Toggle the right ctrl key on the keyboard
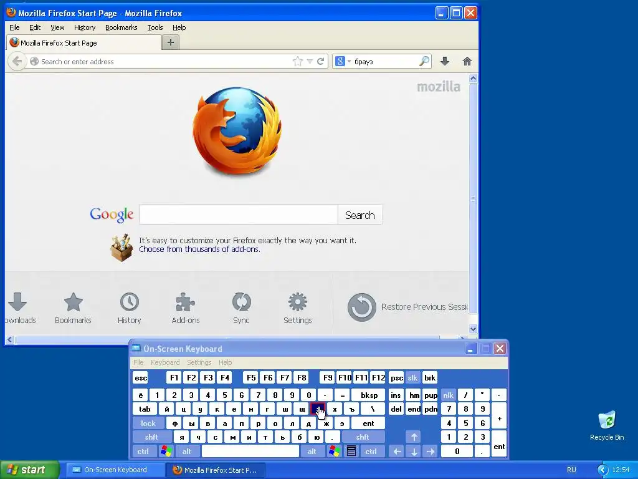 coord(371,452)
